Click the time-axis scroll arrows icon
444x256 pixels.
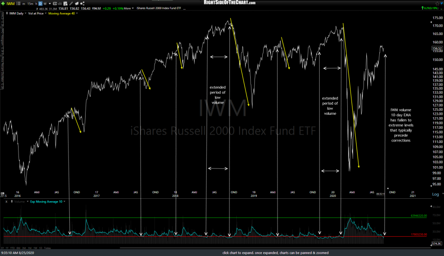3,194
